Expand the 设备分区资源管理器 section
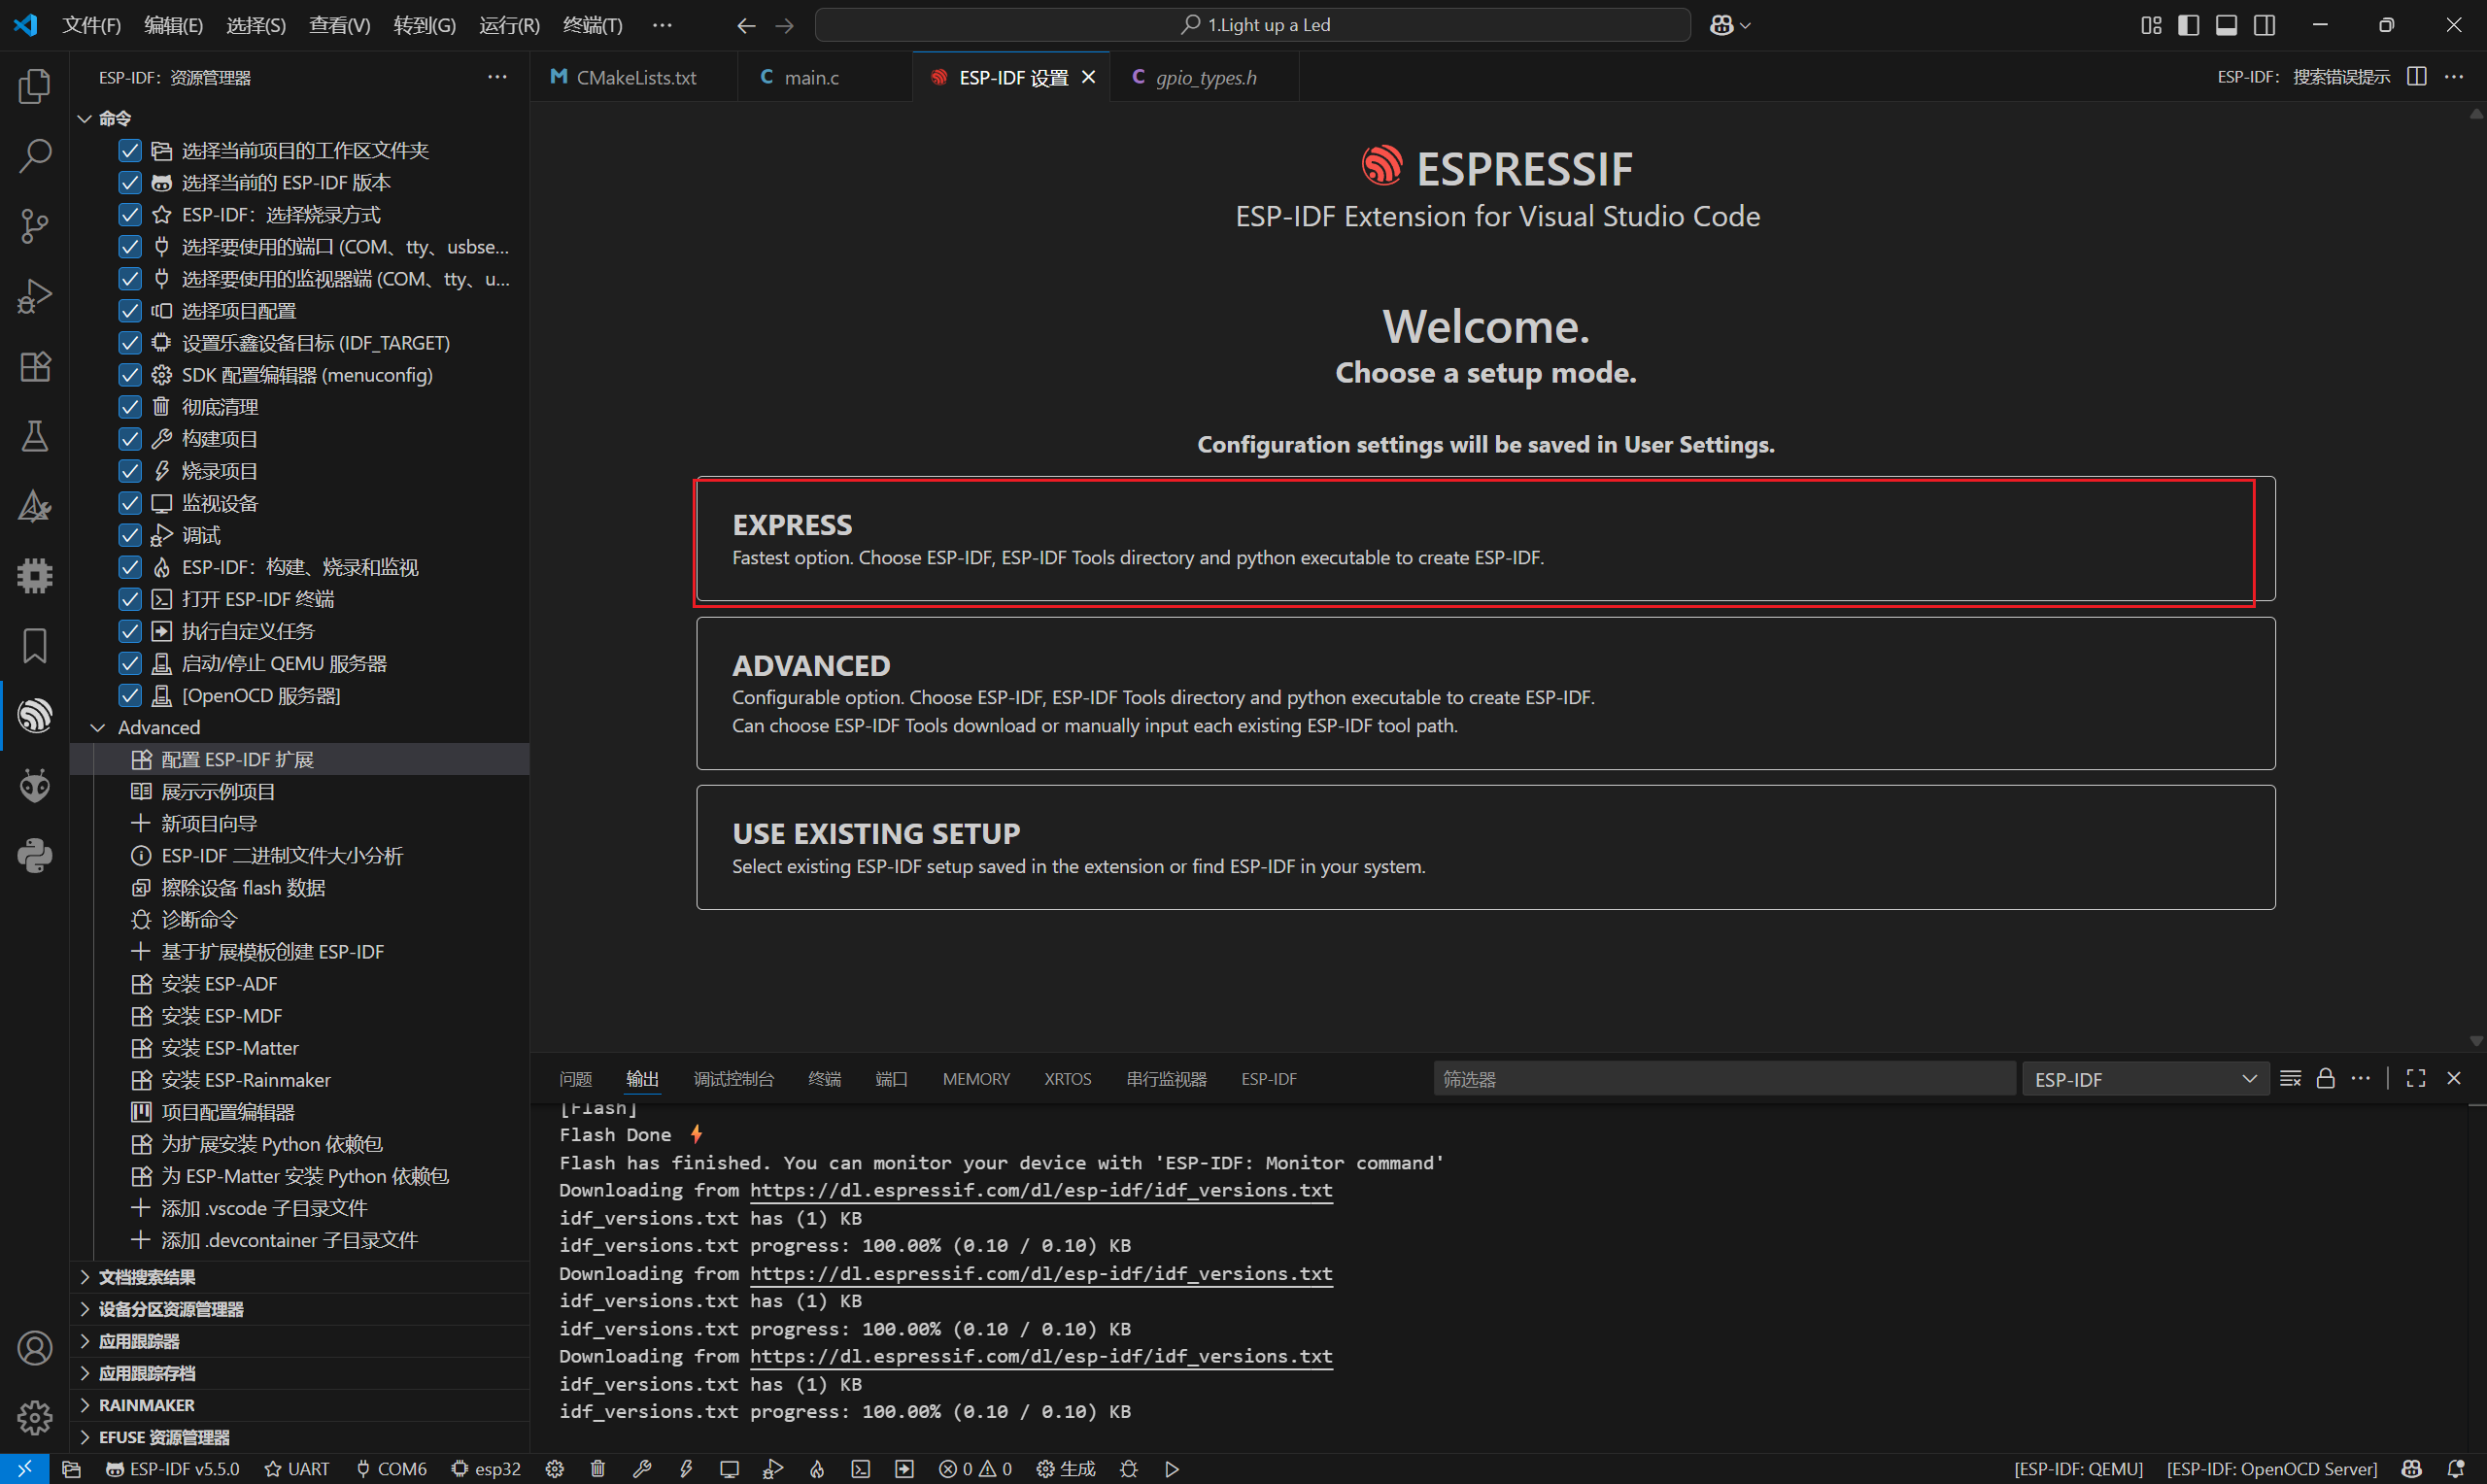Screen dimensions: 2487x1484 [85, 1309]
